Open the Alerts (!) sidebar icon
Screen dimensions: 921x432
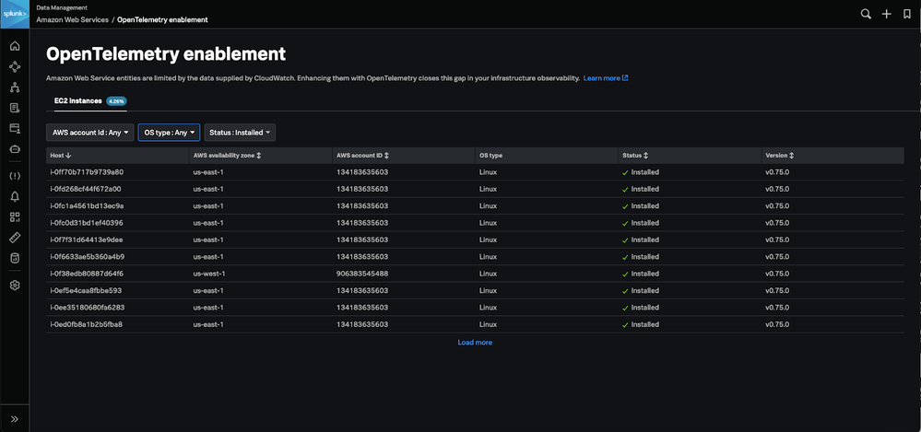[x=15, y=176]
